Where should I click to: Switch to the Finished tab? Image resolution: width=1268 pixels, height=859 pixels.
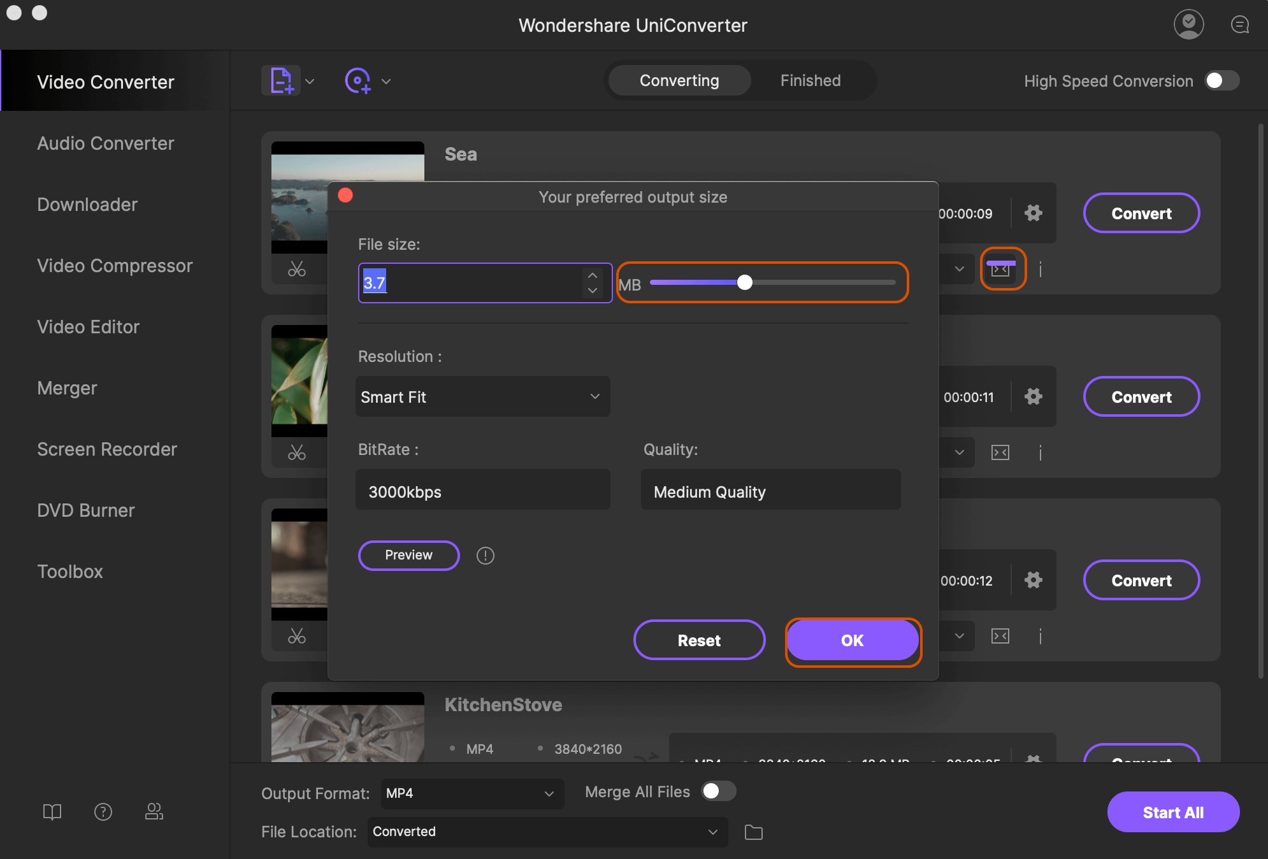click(x=809, y=78)
